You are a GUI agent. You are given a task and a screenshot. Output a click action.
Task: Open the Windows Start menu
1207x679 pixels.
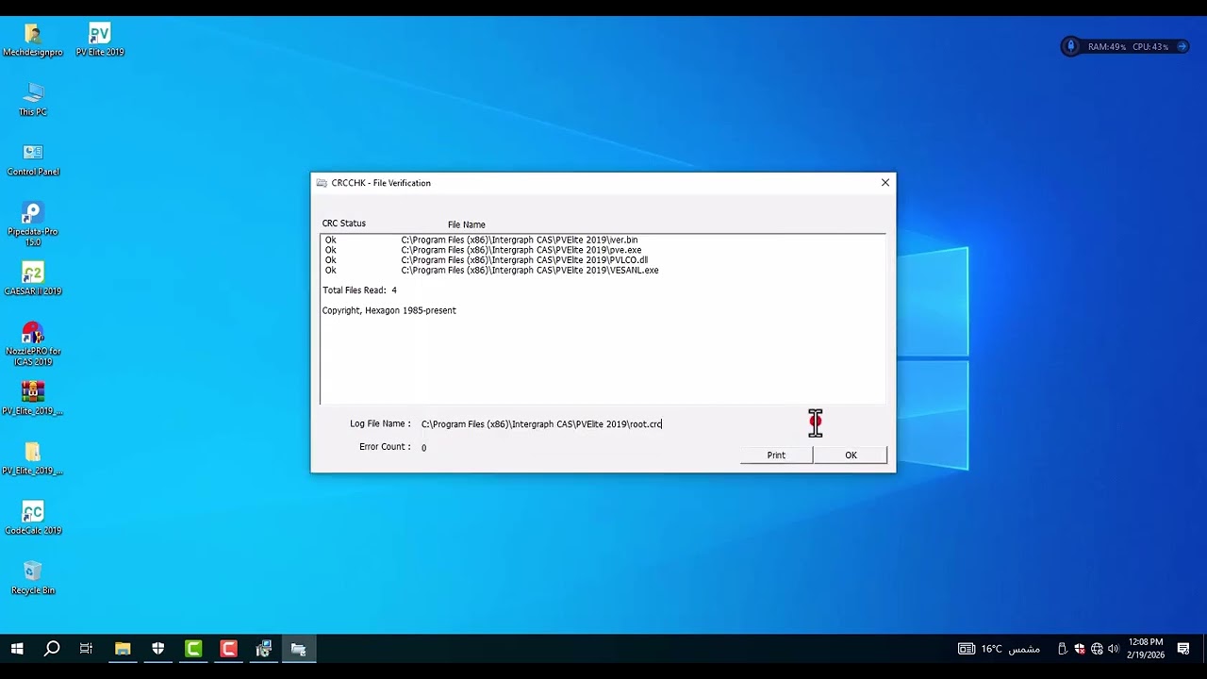(x=17, y=649)
